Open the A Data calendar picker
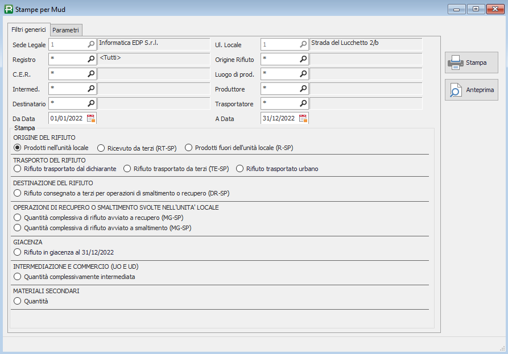Image resolution: width=508 pixels, height=354 pixels. click(303, 118)
